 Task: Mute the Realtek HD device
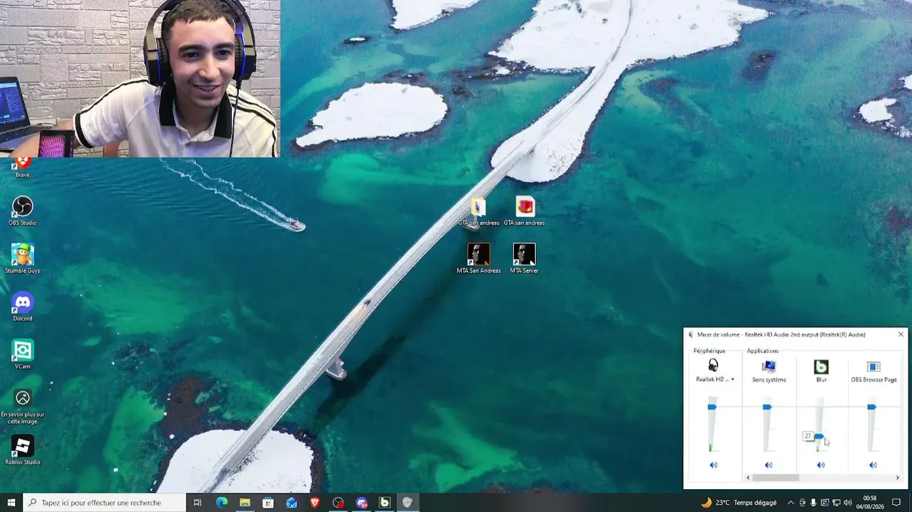pos(714,465)
